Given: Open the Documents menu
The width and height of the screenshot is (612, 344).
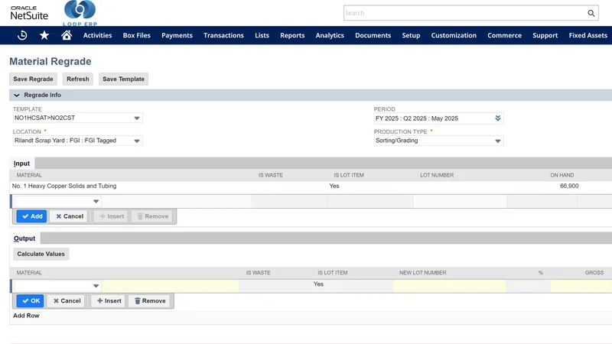Looking at the screenshot, I should [x=373, y=35].
